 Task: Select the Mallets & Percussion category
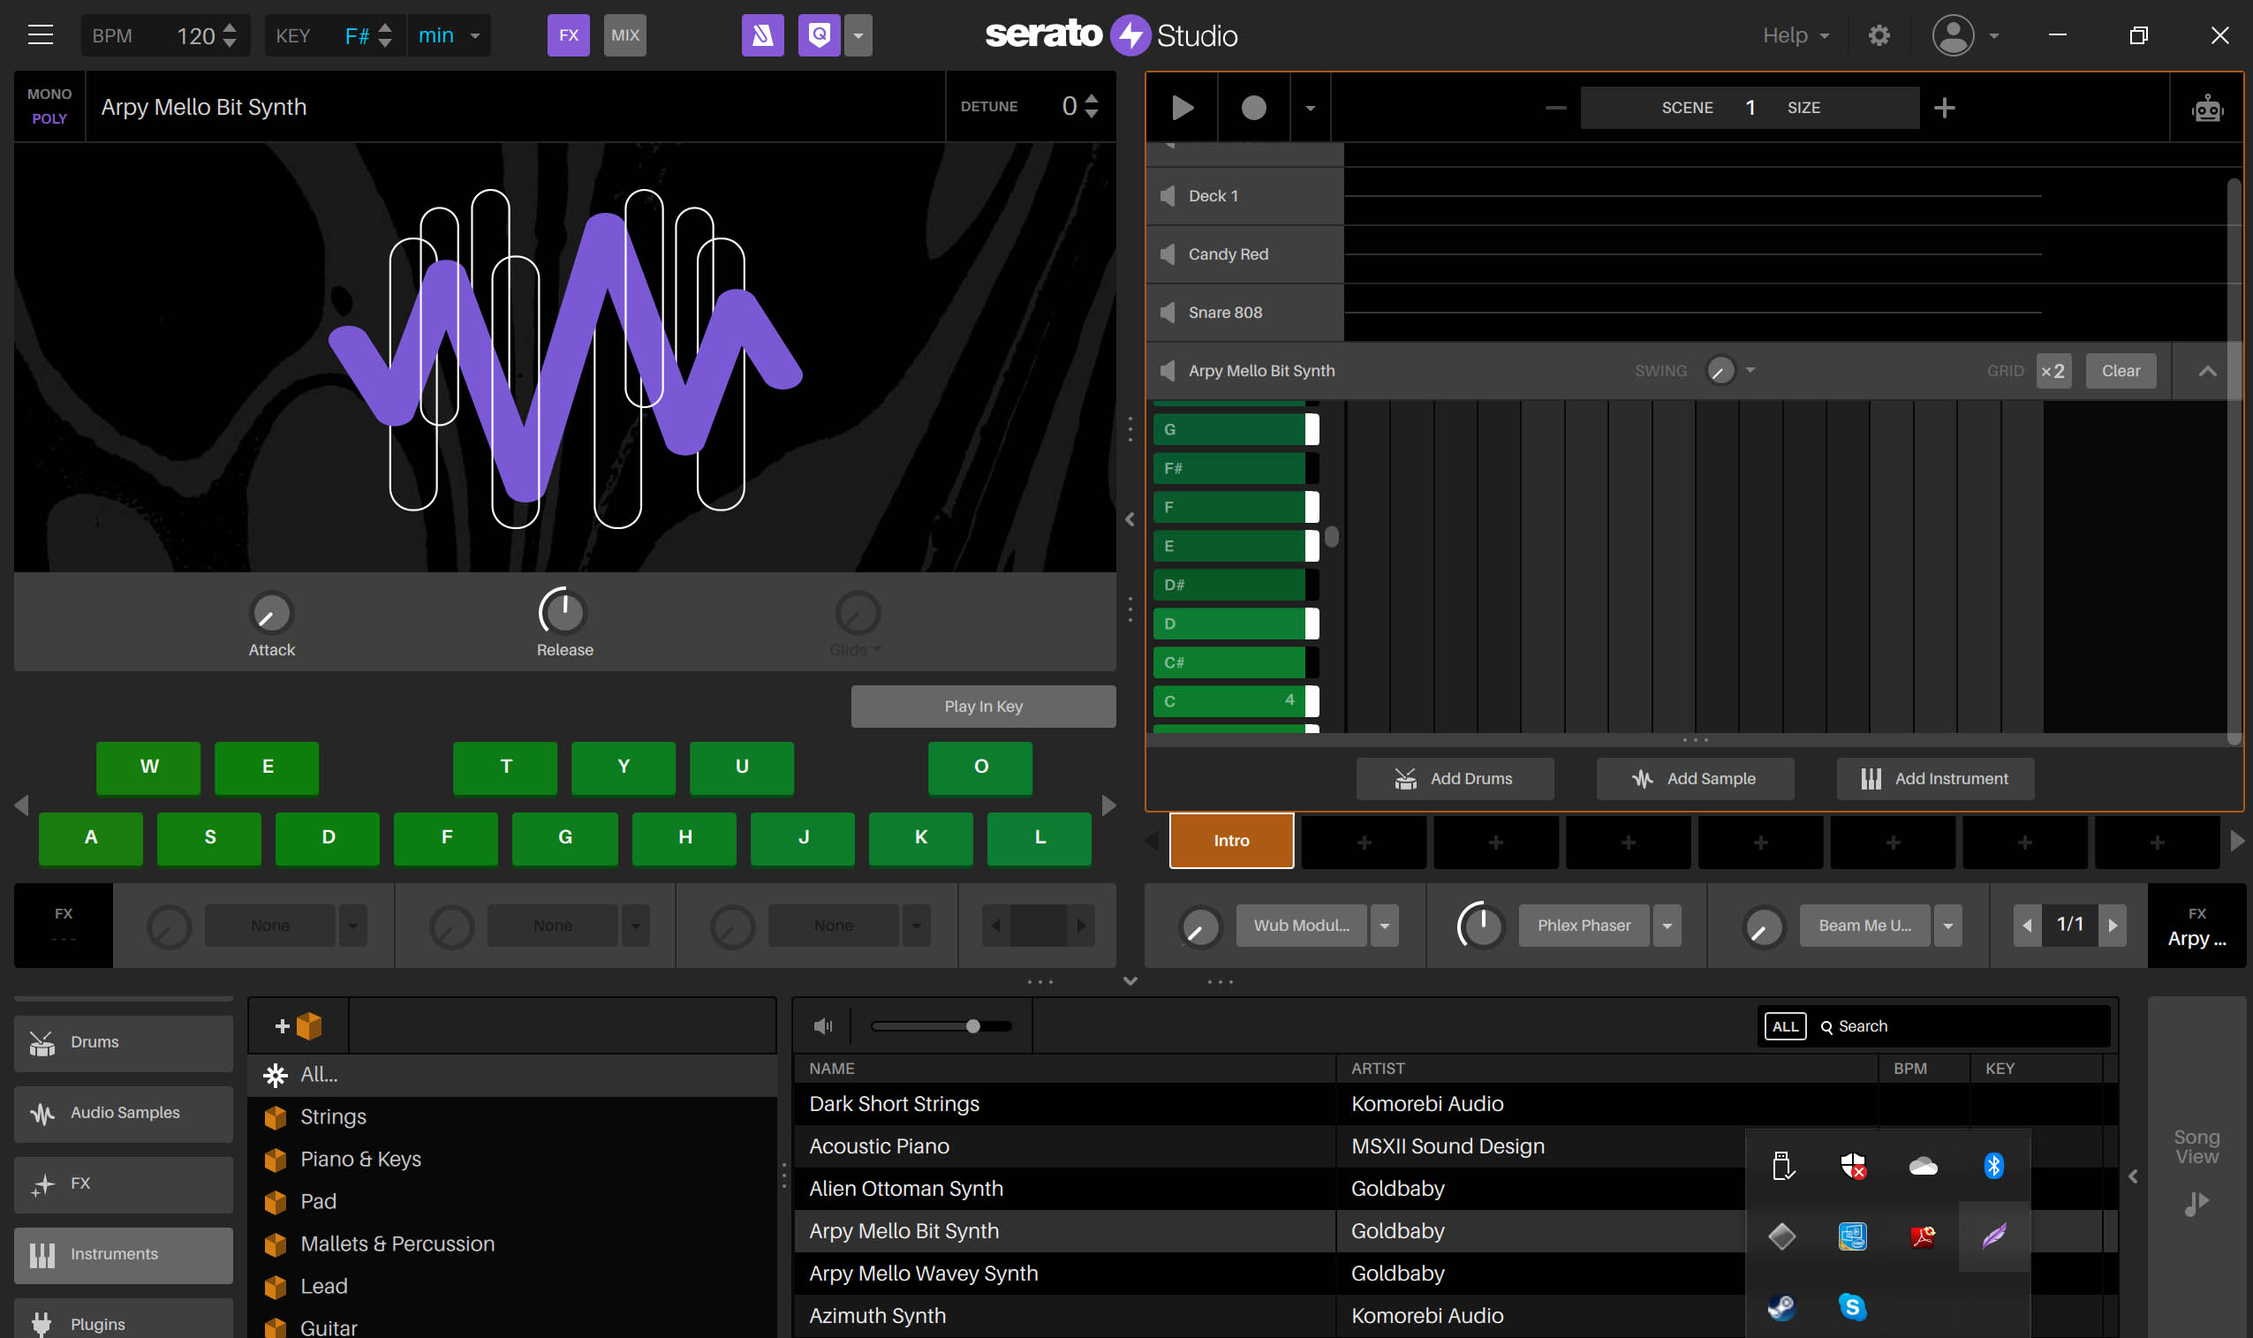512,1244
